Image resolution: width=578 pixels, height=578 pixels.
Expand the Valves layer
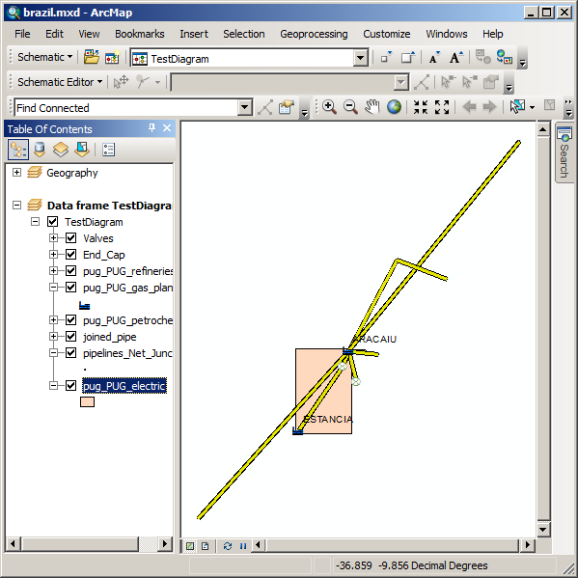click(53, 237)
